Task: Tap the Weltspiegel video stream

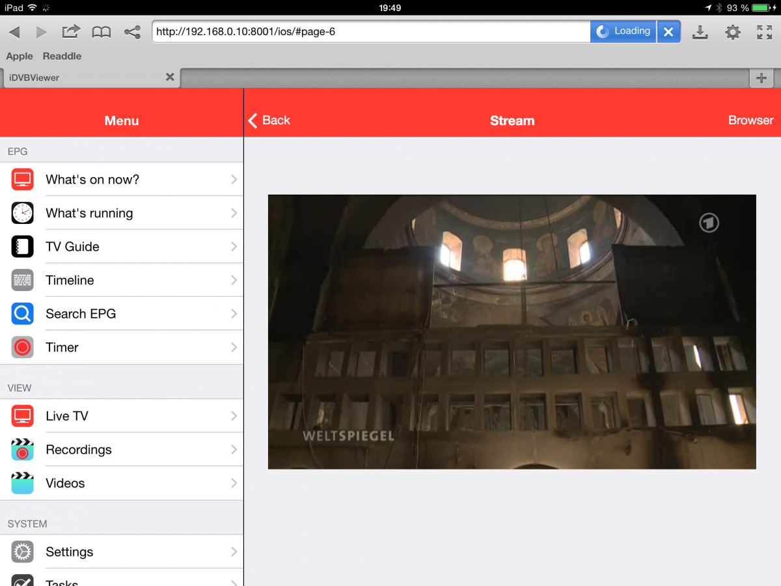Action: coord(512,332)
